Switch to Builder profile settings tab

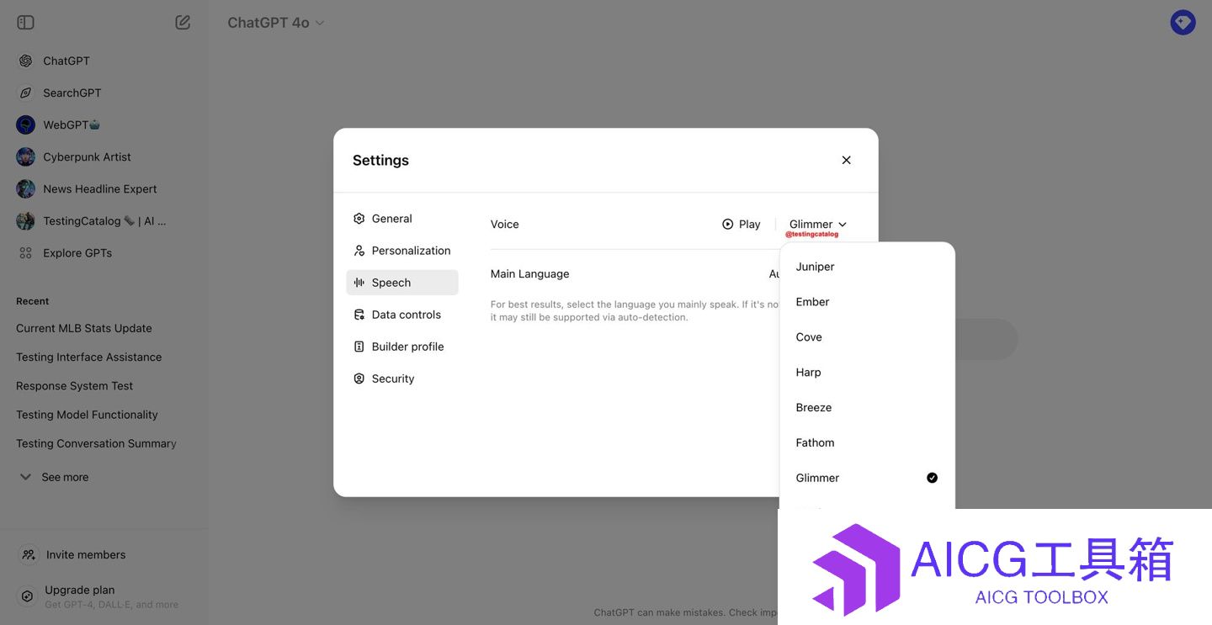[x=402, y=347]
